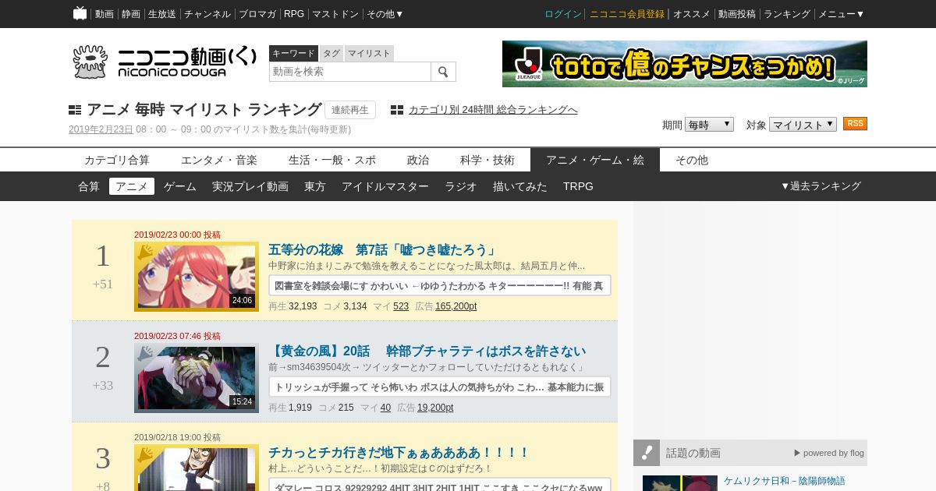Click 生放送 in top navigation
Image resolution: width=936 pixels, height=491 pixels.
coord(162,14)
